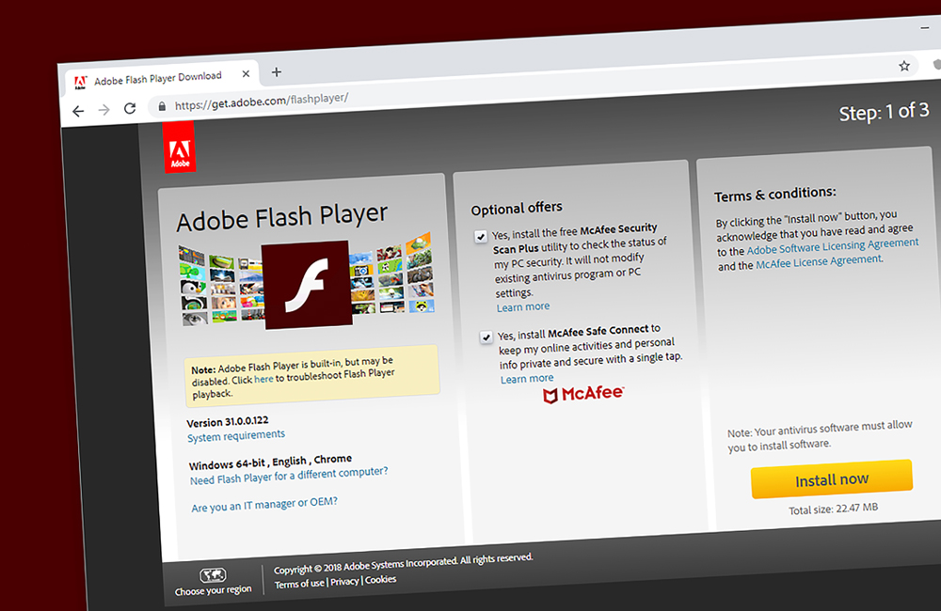
Task: Open Adobe Software Licensing Agreement
Action: point(833,246)
